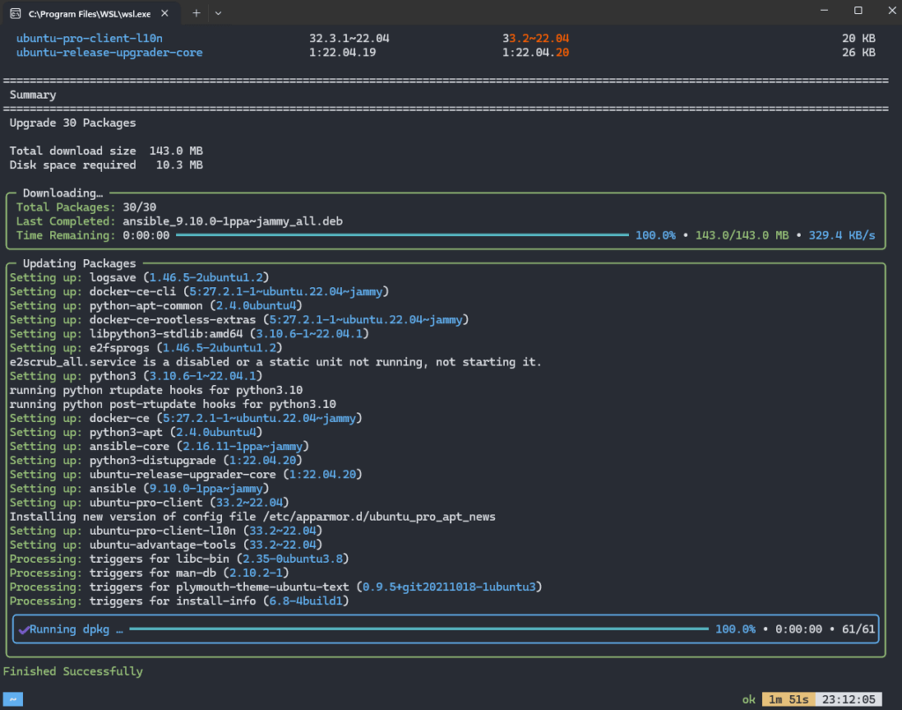902x710 pixels.
Task: Click the Finished Successfully message
Action: coord(72,671)
